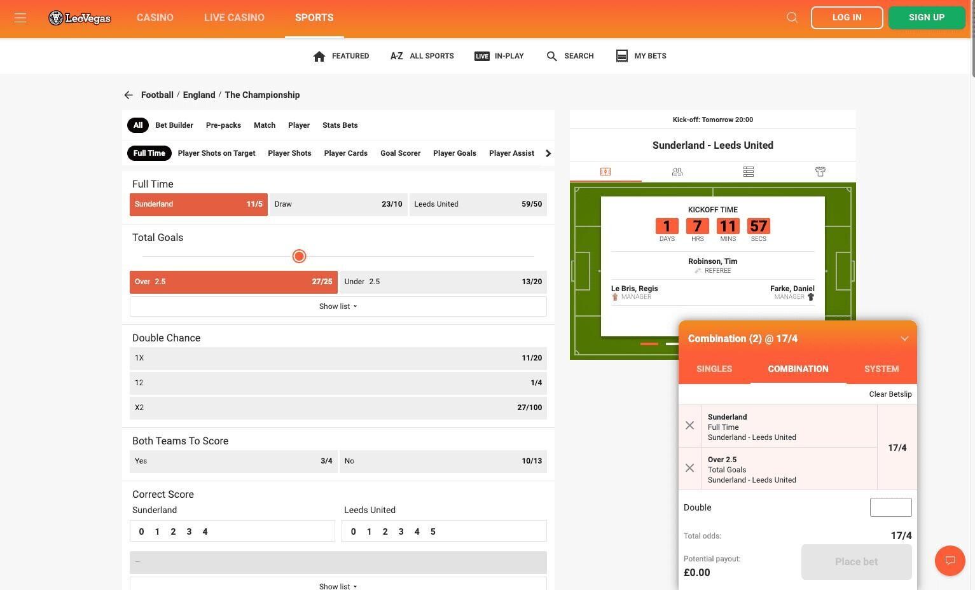Open Player Goals market
Viewport: 975px width, 590px height.
coord(455,153)
